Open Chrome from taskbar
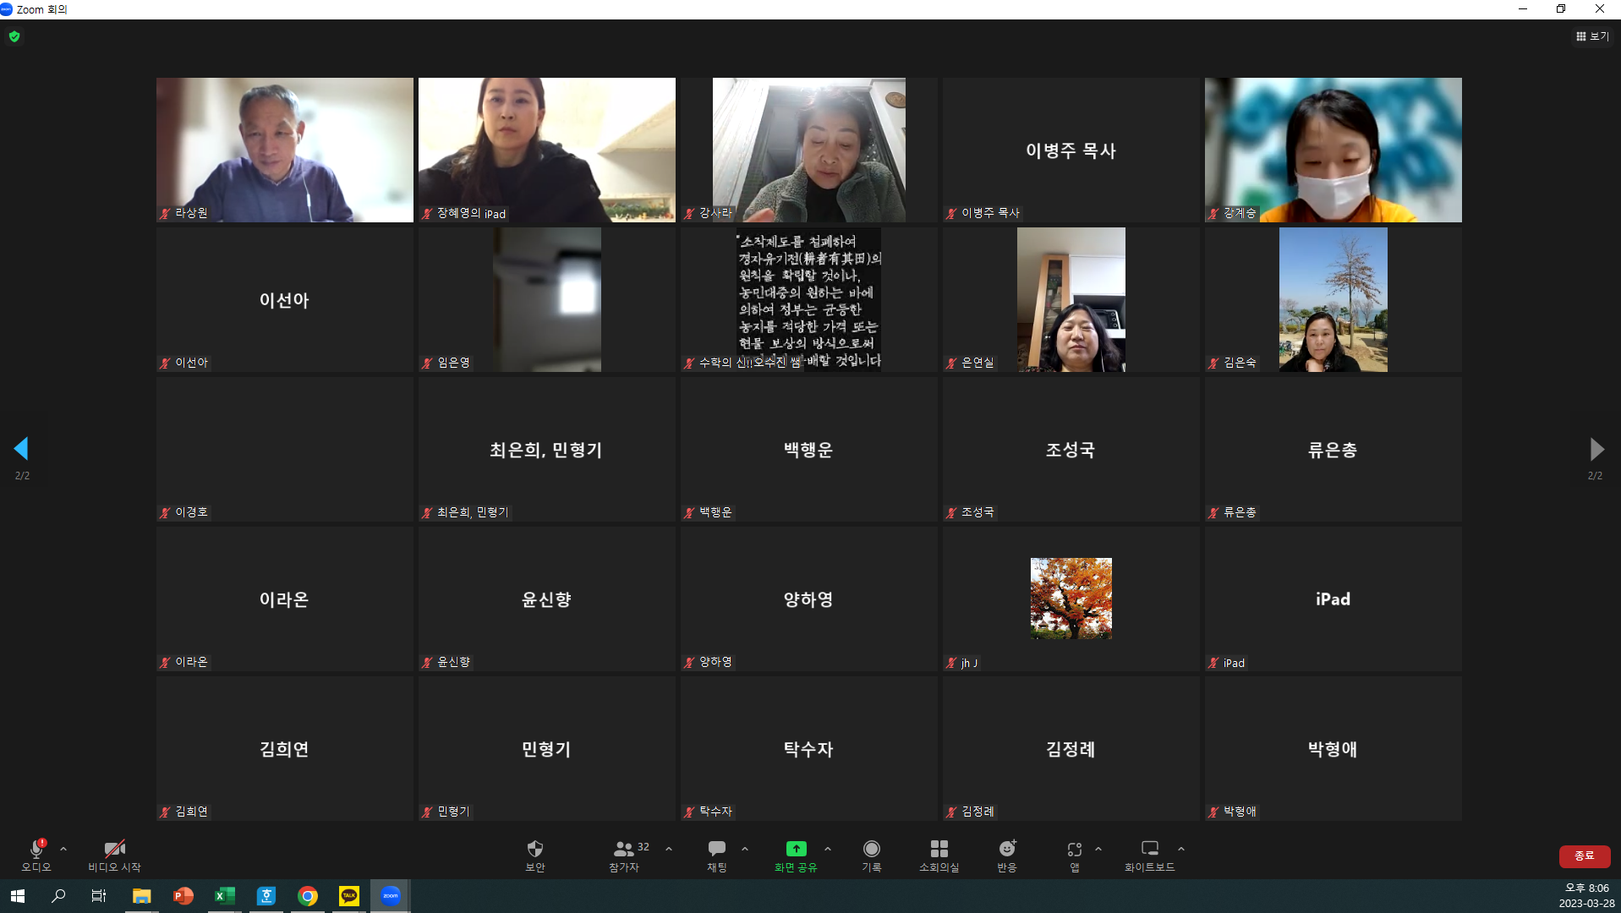This screenshot has width=1621, height=913. coord(308,896)
